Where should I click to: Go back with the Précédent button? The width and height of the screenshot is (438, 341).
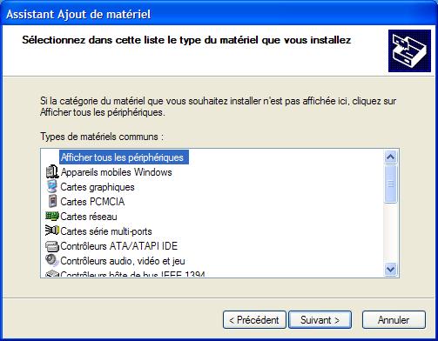click(254, 320)
